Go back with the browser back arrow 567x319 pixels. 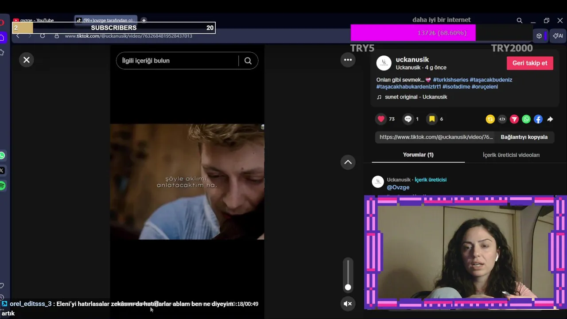point(18,36)
